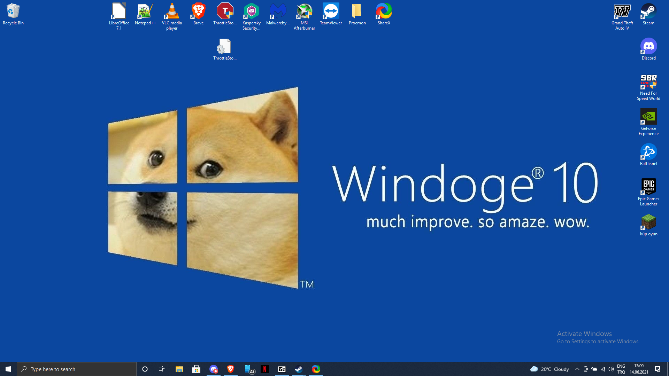Expand the hidden system tray icons chevron
This screenshot has width=669, height=376.
(x=577, y=369)
